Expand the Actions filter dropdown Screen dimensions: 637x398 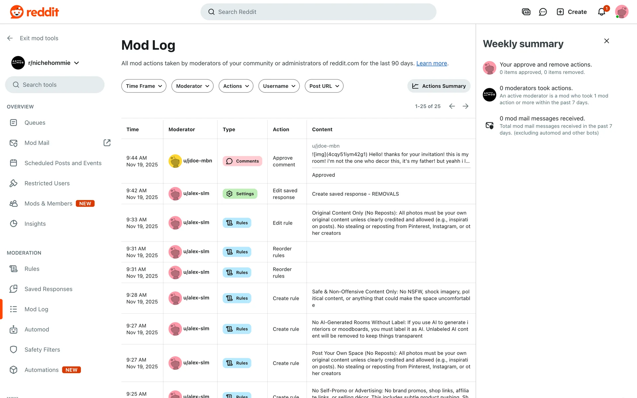[236, 86]
